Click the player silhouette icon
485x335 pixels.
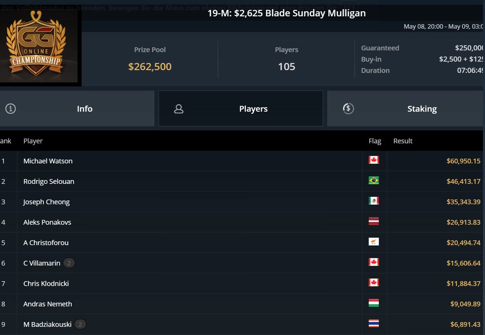point(179,109)
